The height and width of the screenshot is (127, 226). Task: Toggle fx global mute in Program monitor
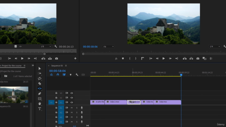tap(116, 59)
